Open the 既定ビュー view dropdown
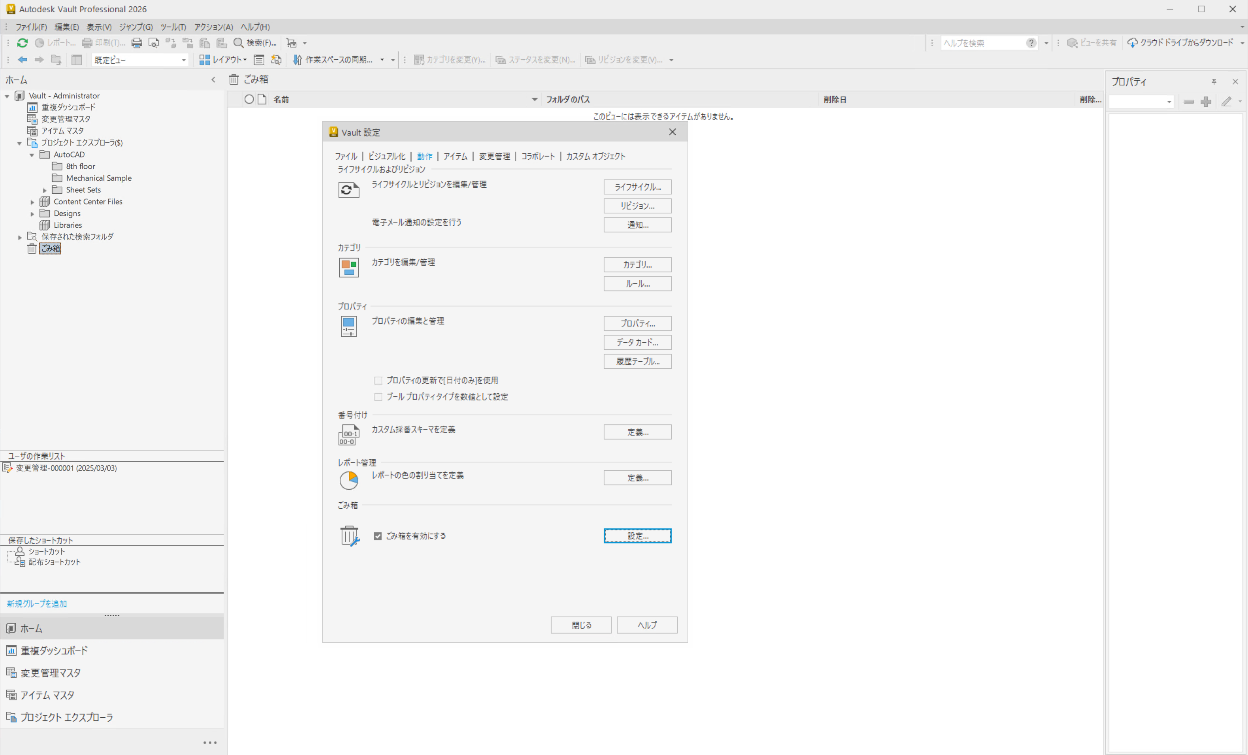Screen dimensions: 1248x755 [x=183, y=60]
